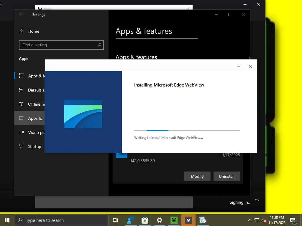Click the Edge WebView logo image
Screen dimensions: 302x226
pyautogui.click(x=83, y=114)
